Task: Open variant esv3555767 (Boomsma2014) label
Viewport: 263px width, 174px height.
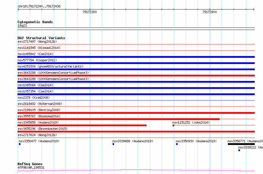Action: tap(39, 116)
